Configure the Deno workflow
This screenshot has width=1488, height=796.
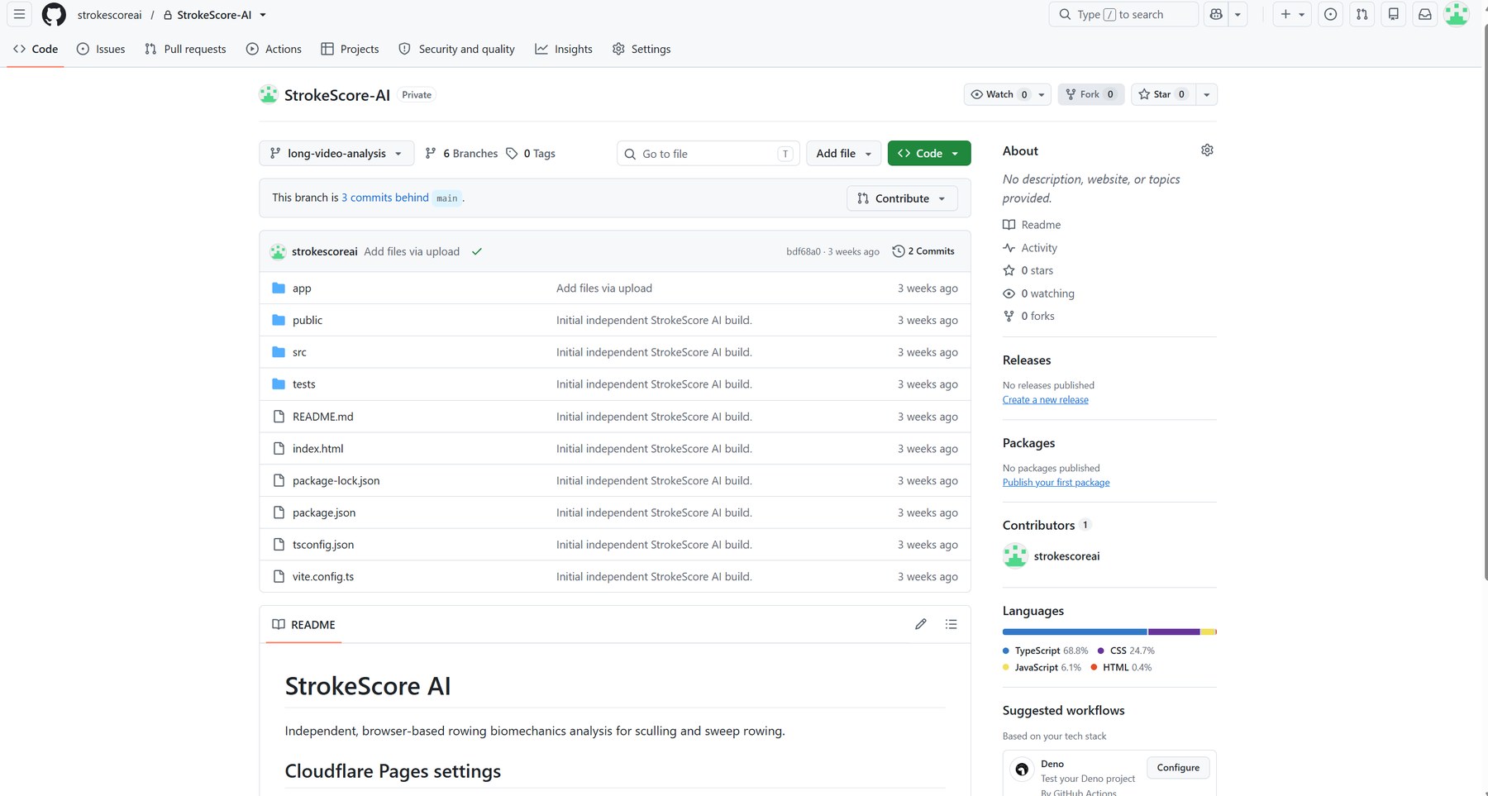(x=1178, y=768)
